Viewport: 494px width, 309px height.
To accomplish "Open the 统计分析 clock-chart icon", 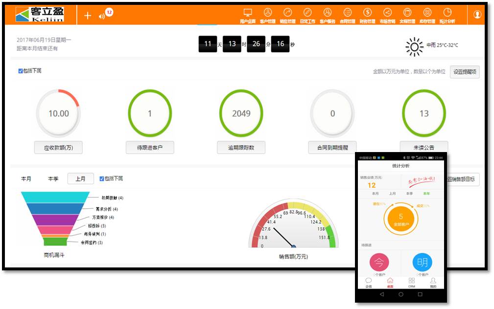I will [447, 14].
